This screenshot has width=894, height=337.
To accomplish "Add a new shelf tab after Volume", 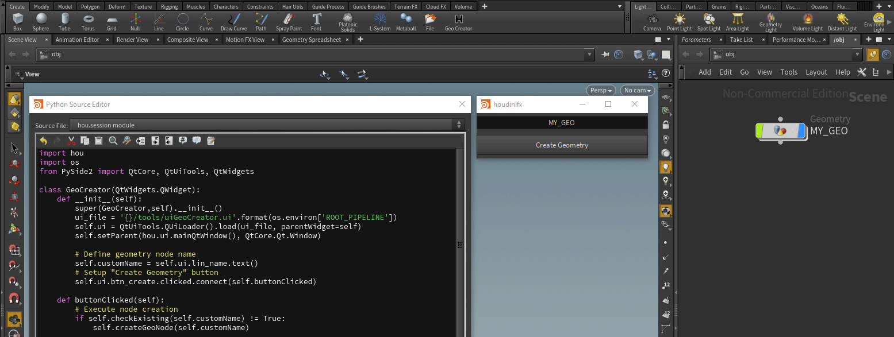I will coord(485,6).
